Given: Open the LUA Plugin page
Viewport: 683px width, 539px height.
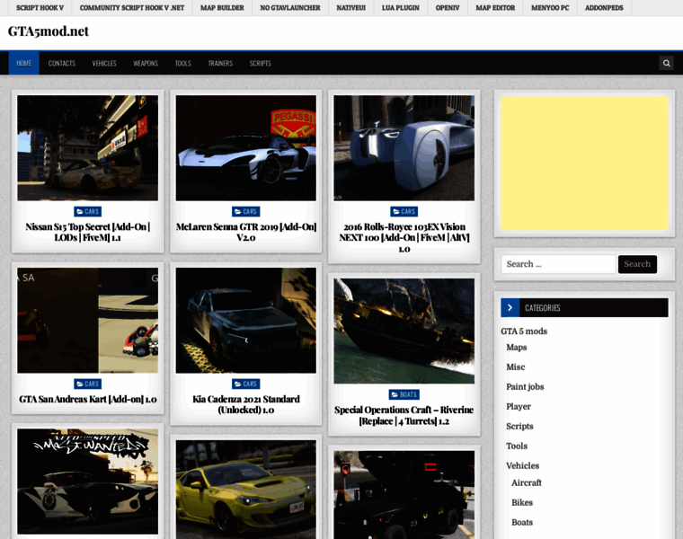Looking at the screenshot, I should pos(400,8).
